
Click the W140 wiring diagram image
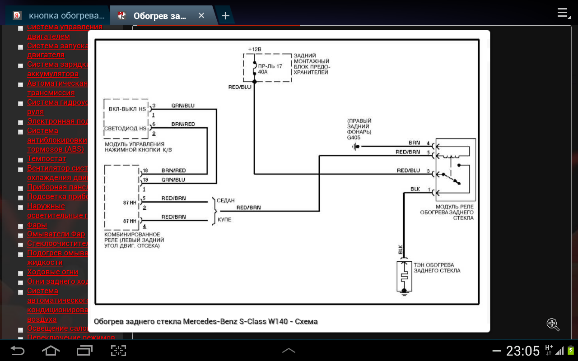tap(287, 172)
